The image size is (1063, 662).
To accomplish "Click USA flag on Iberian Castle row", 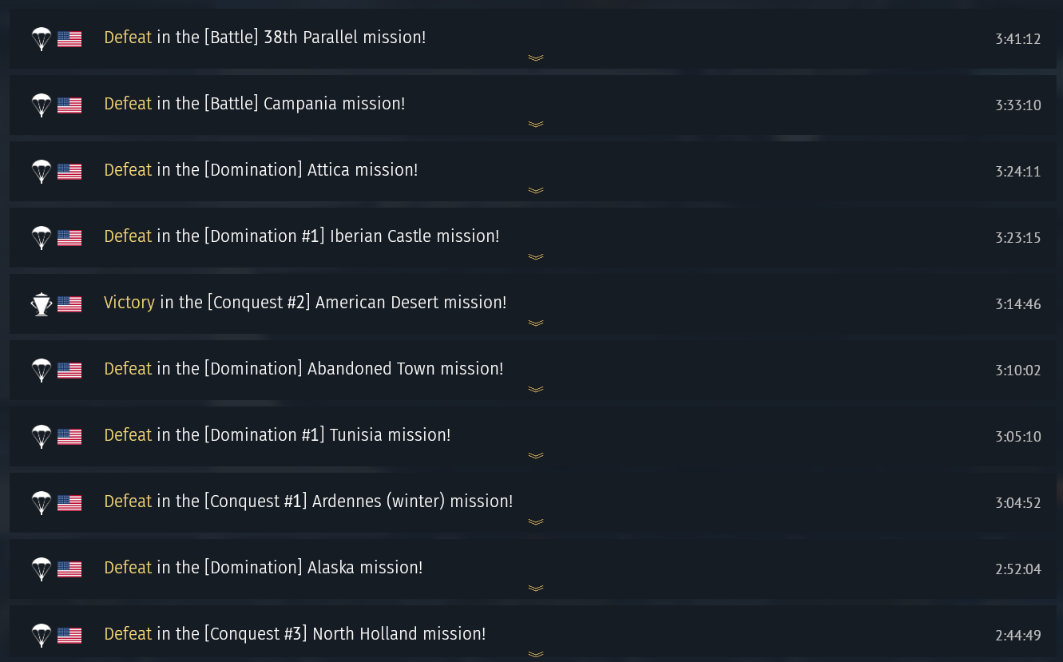I will 69,237.
